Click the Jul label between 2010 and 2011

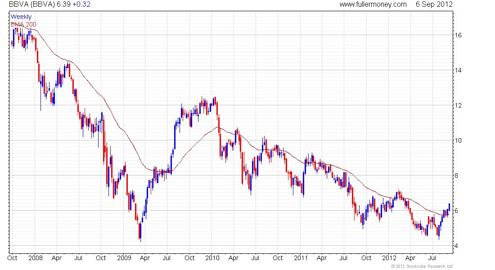click(x=255, y=258)
